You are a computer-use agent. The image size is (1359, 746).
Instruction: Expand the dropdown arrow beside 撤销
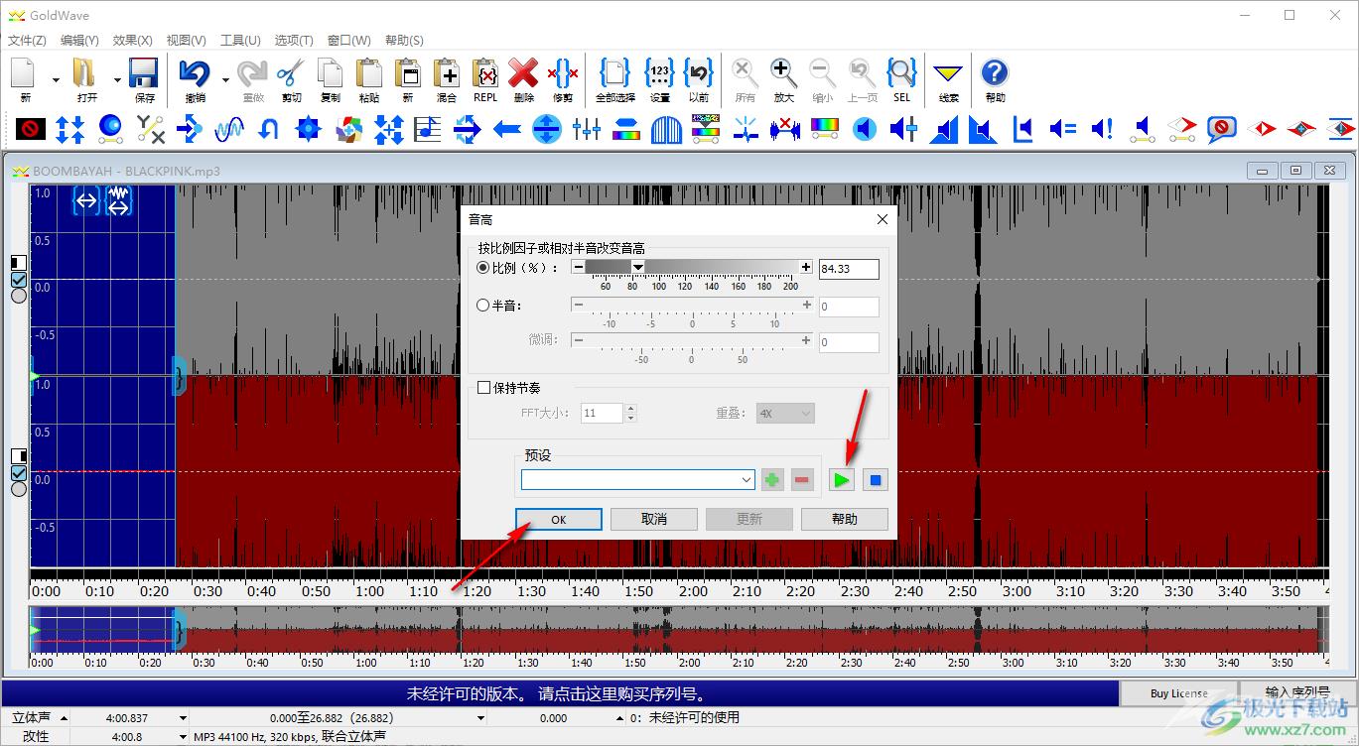[x=226, y=79]
